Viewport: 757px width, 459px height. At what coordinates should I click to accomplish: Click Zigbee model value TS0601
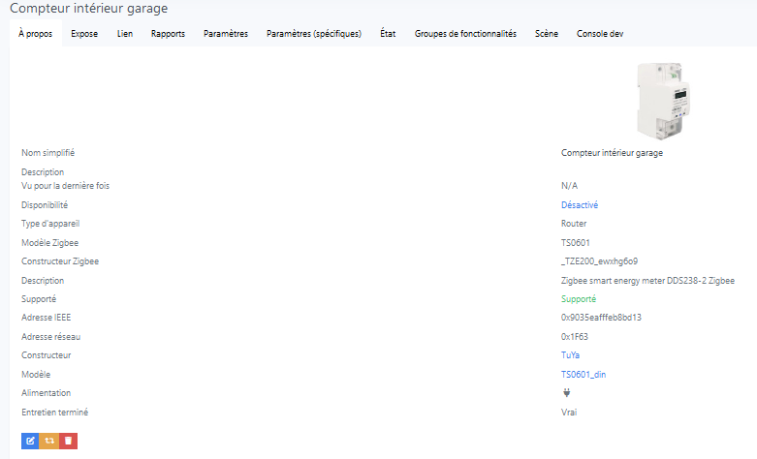(576, 243)
